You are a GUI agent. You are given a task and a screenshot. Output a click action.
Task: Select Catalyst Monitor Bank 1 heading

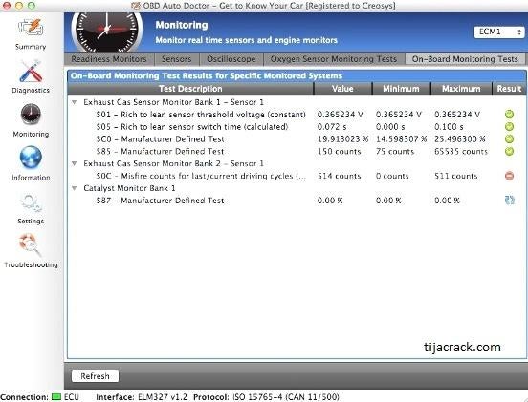pyautogui.click(x=129, y=188)
